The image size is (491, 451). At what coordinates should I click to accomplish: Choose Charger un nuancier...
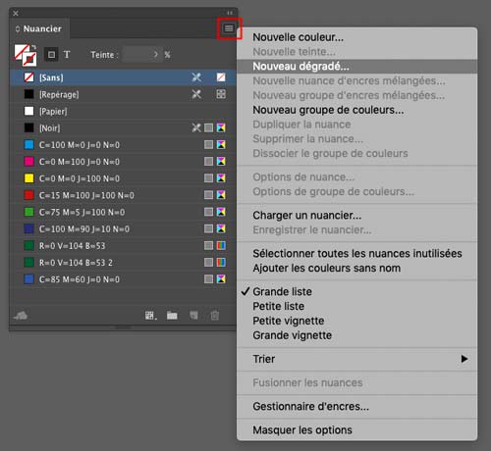click(357, 216)
